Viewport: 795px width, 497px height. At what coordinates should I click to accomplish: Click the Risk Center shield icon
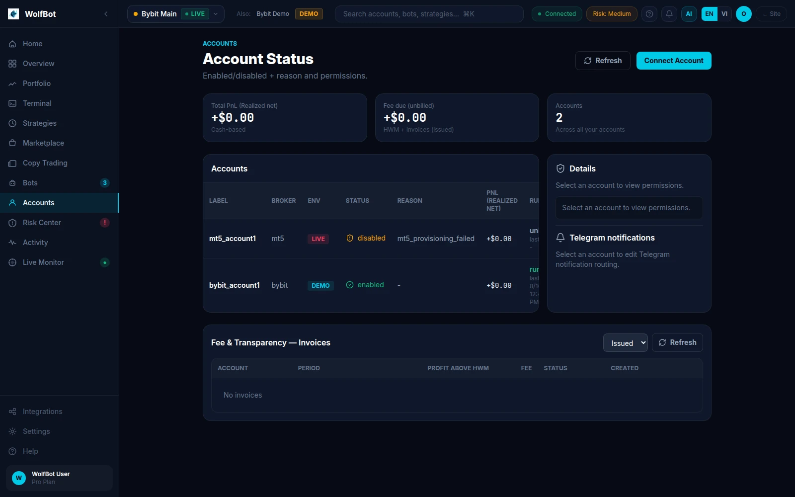(12, 223)
